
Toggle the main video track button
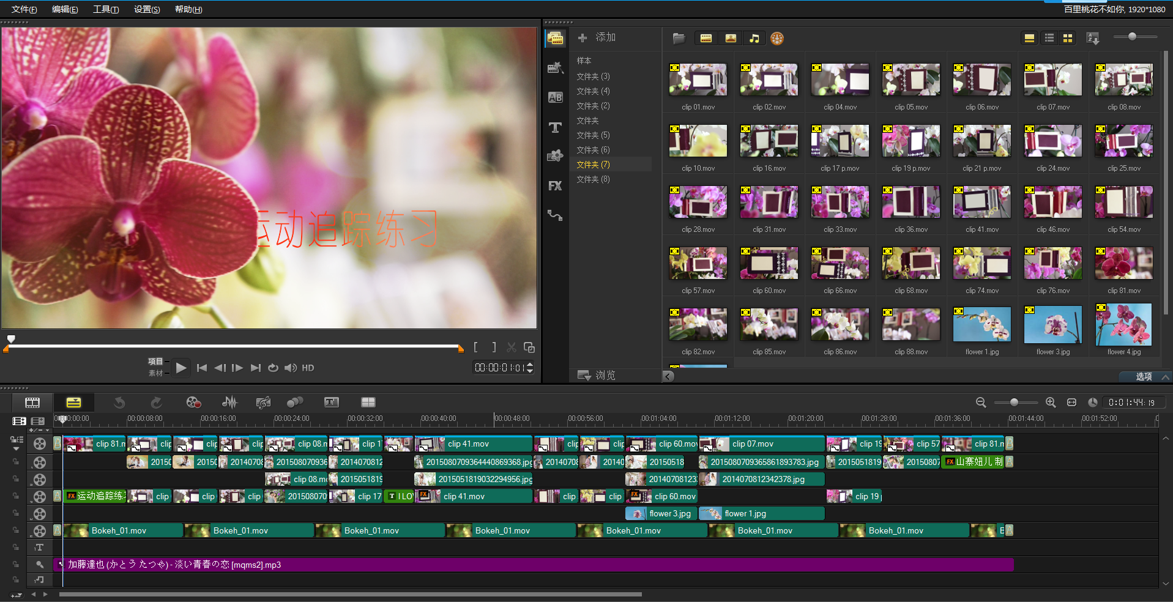[40, 444]
